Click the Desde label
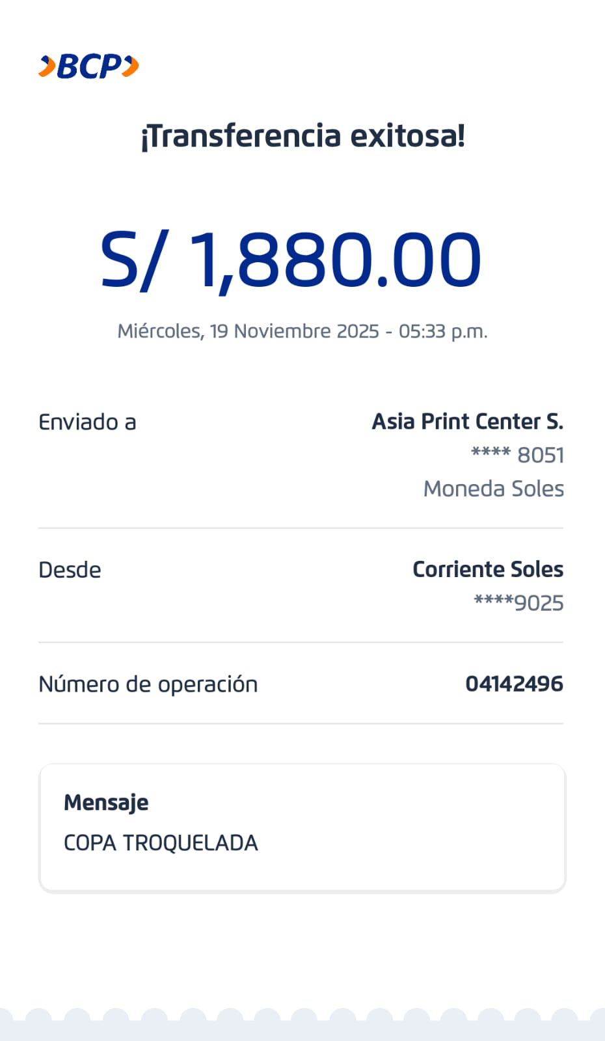This screenshot has width=605, height=1041. click(x=70, y=570)
